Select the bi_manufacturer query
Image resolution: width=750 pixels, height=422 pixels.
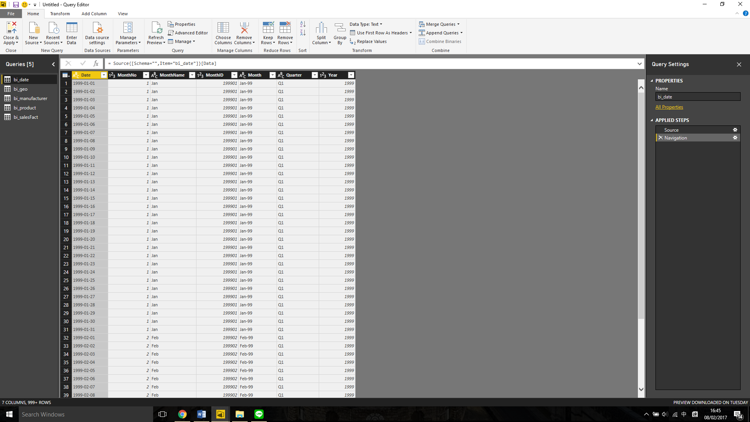29,98
